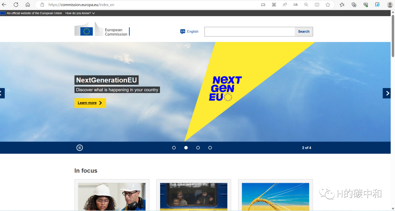Viewport: 395px width, 211px height.
Task: Pause the carousel autoplay
Action: 80,148
